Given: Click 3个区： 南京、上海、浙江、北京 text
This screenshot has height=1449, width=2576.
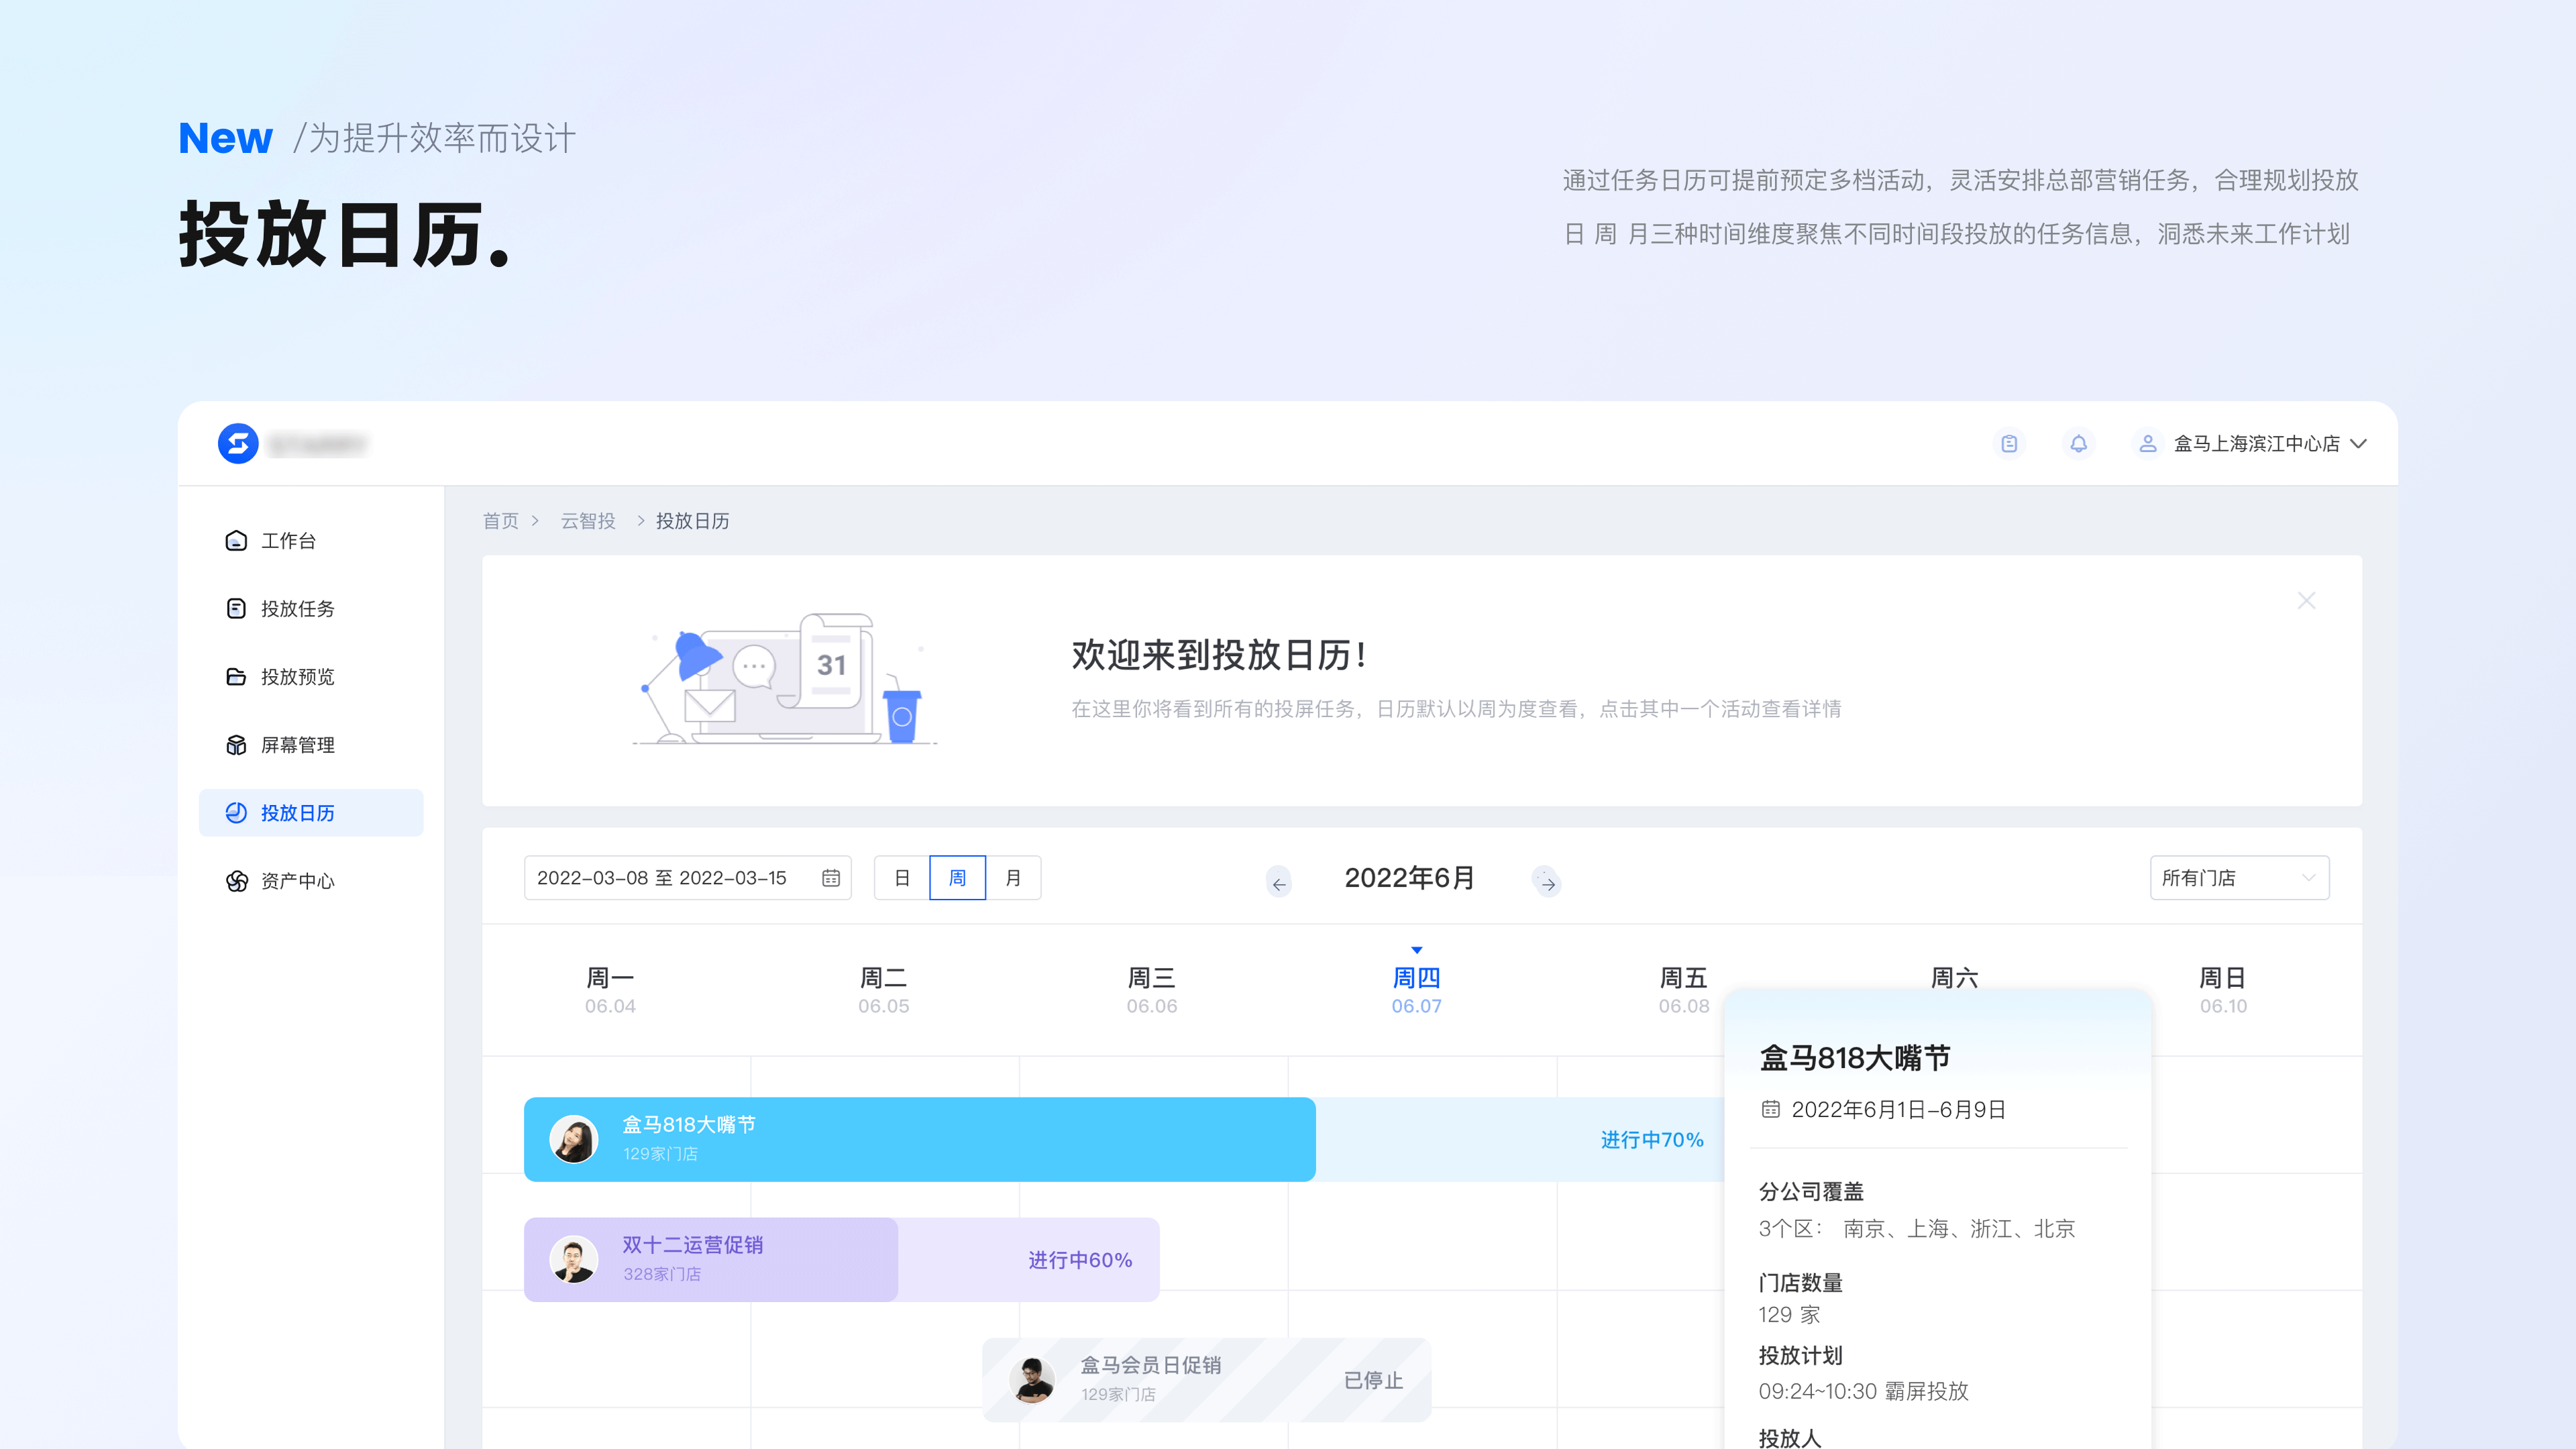Looking at the screenshot, I should (1916, 1228).
